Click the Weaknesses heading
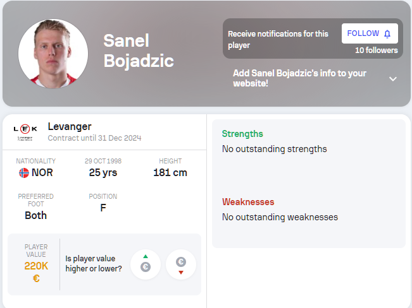The width and height of the screenshot is (412, 308). [x=248, y=202]
